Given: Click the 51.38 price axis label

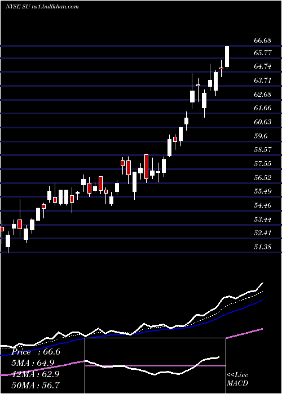Looking at the screenshot, I should [x=262, y=248].
